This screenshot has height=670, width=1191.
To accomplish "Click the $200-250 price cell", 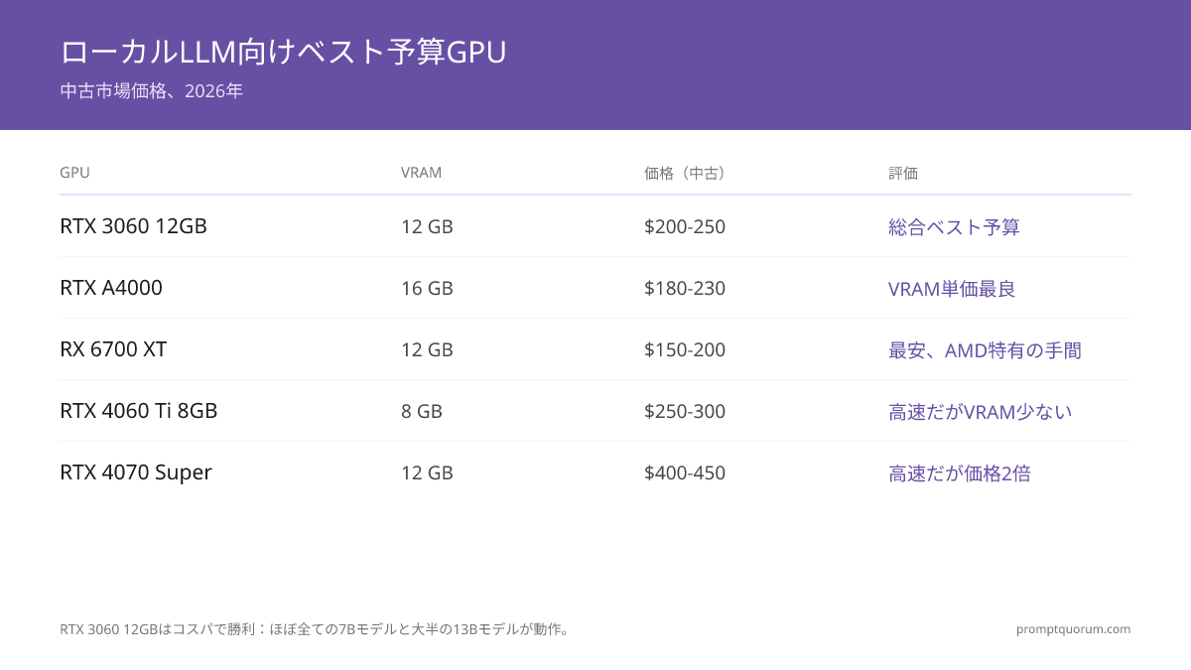I will [685, 226].
